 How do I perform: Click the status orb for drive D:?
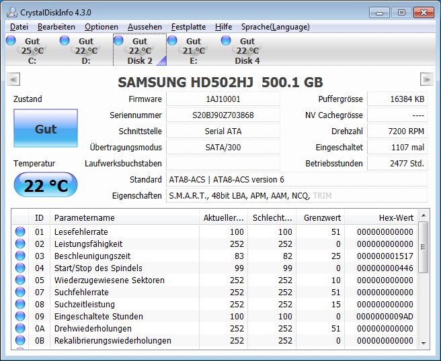point(65,40)
